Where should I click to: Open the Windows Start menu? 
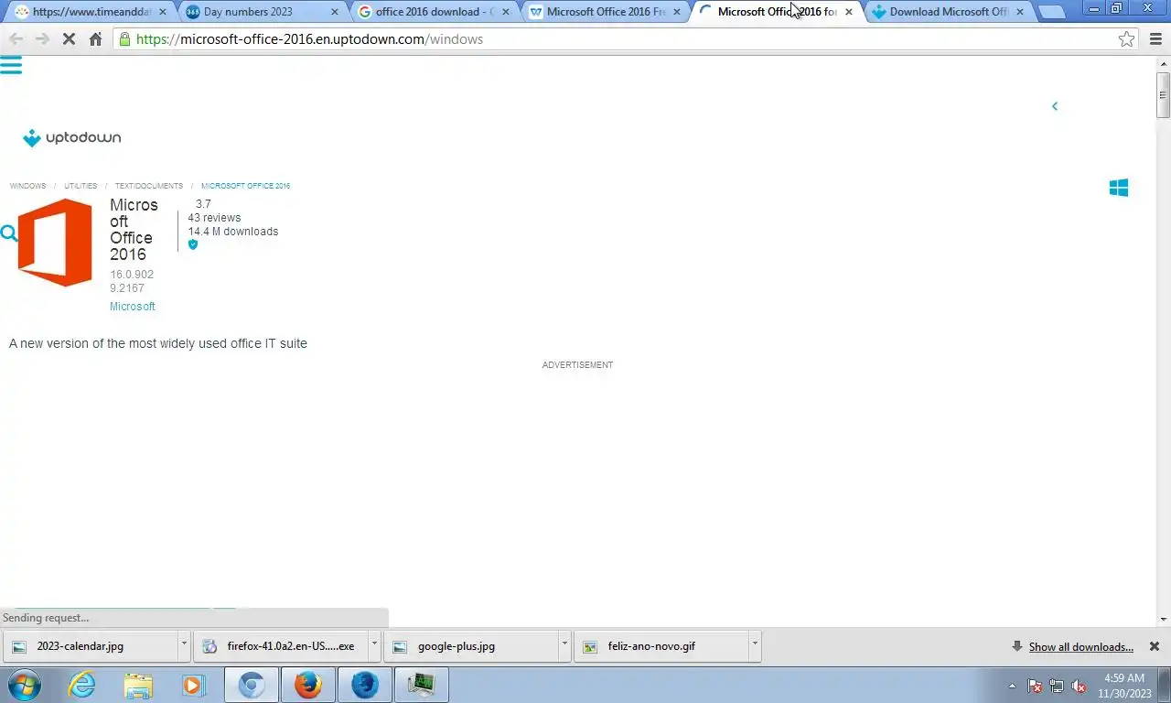(24, 685)
